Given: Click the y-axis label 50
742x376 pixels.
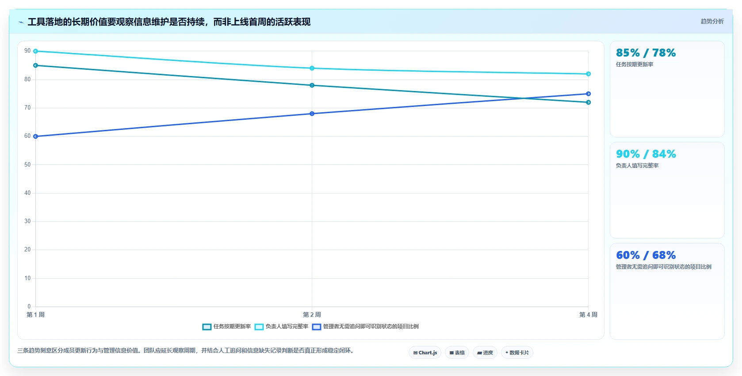Looking at the screenshot, I should tap(27, 165).
